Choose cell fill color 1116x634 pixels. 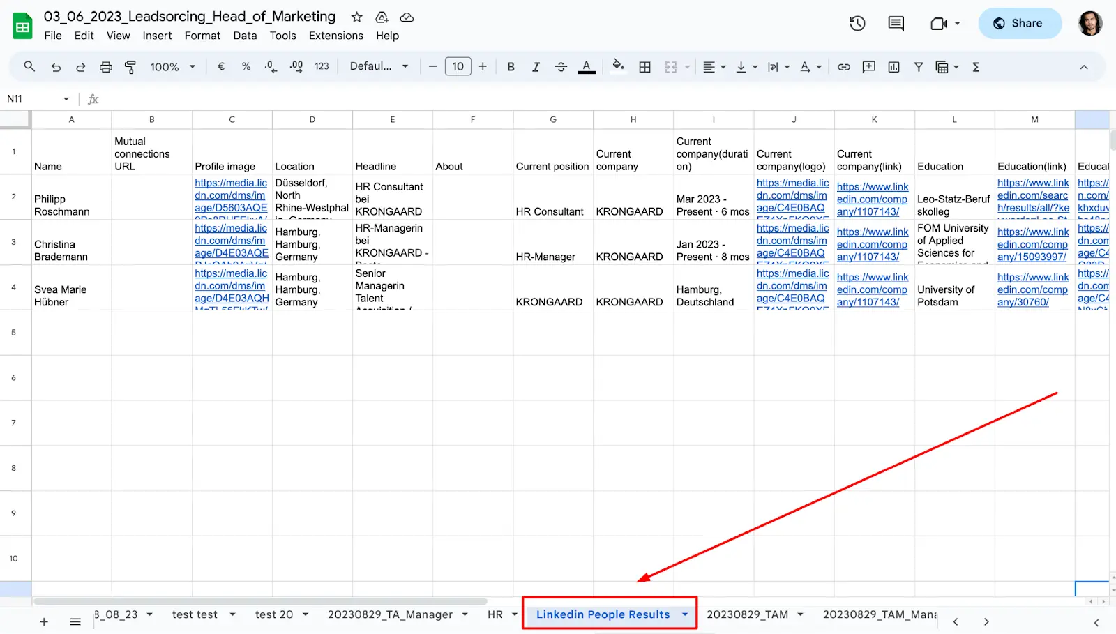point(617,67)
